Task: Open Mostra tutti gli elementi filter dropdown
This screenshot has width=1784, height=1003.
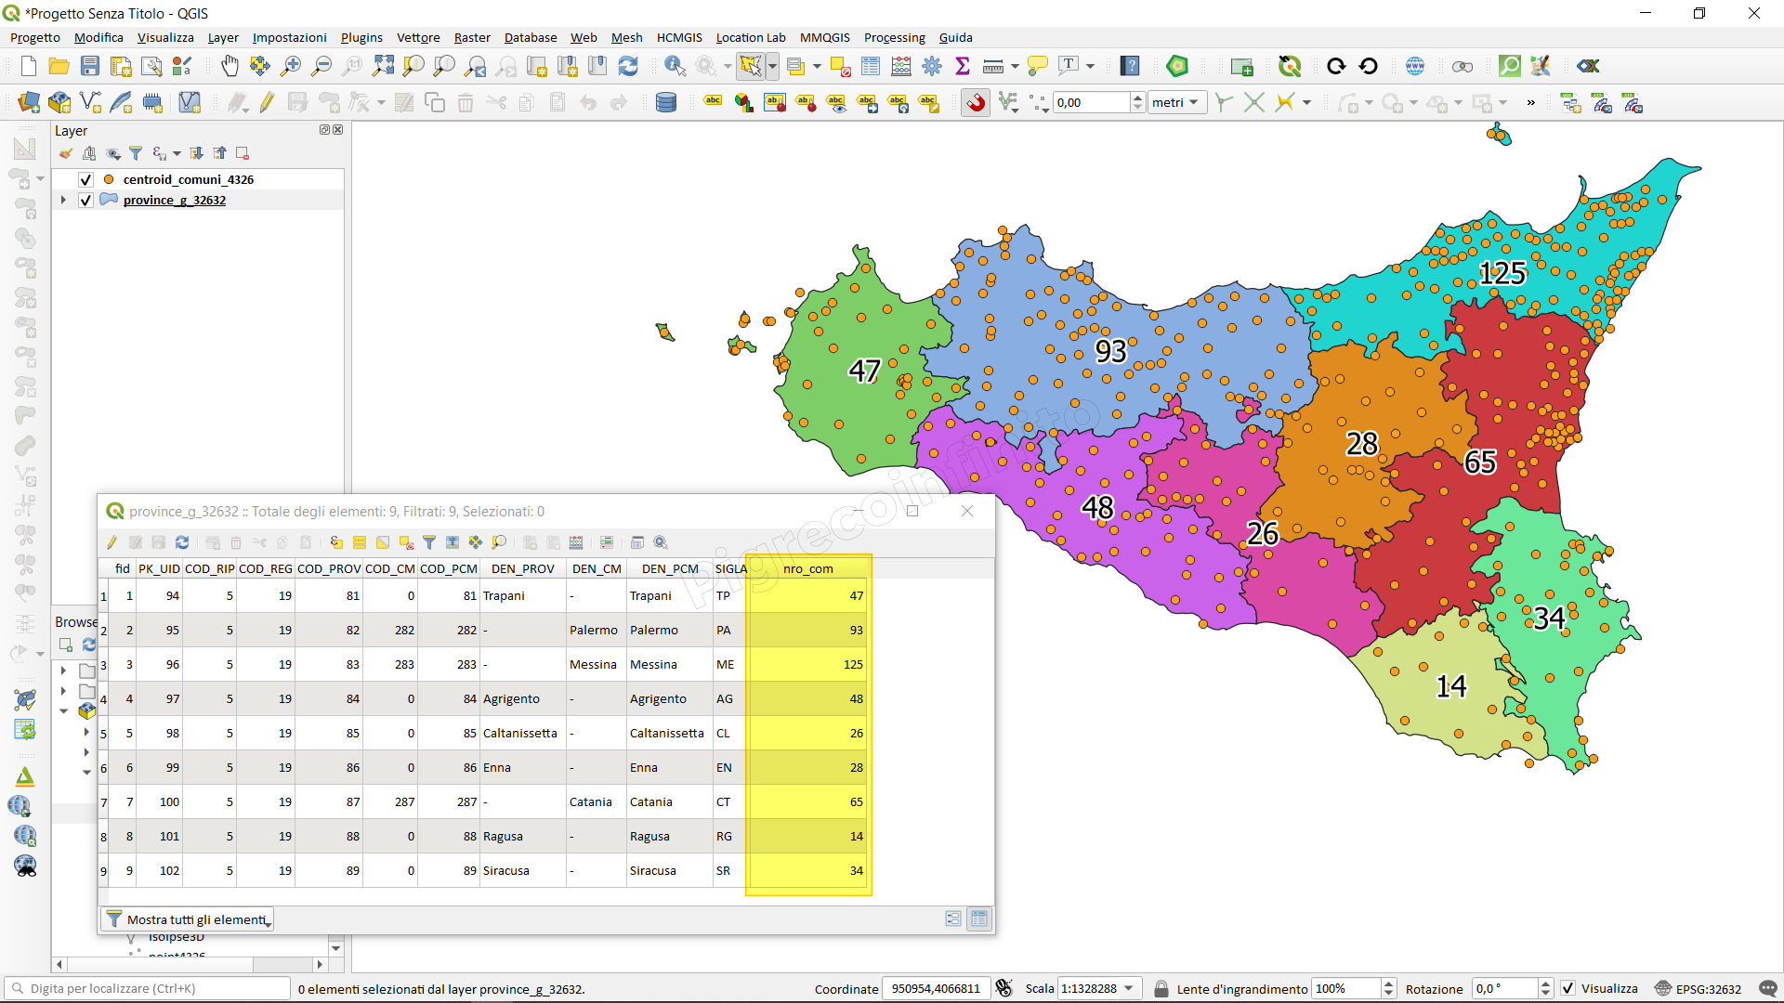Action: (188, 919)
